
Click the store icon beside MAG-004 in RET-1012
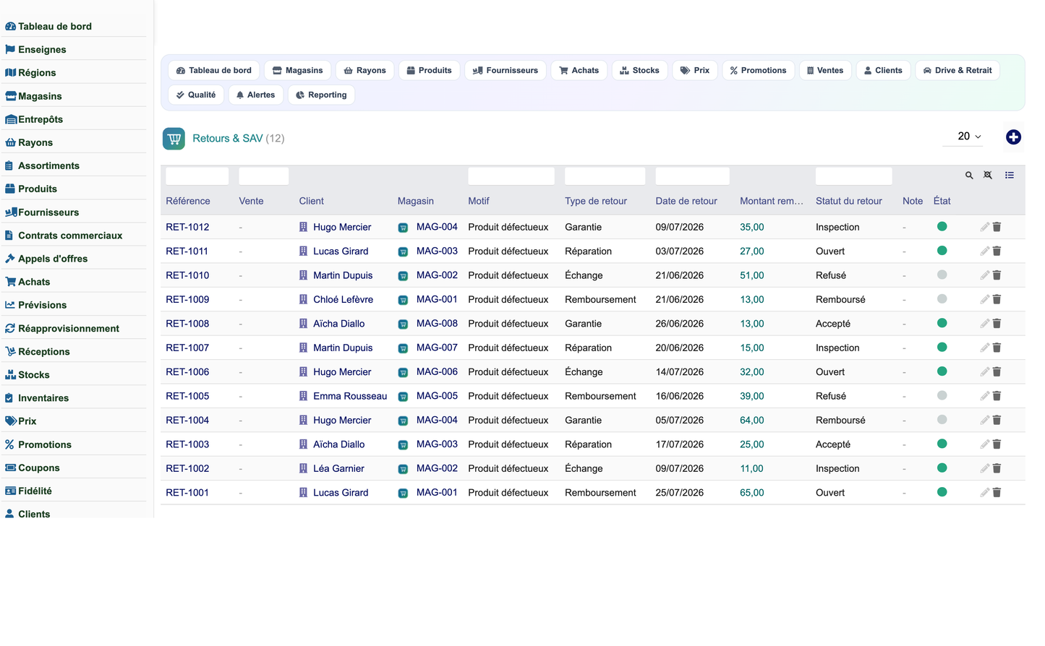point(403,228)
